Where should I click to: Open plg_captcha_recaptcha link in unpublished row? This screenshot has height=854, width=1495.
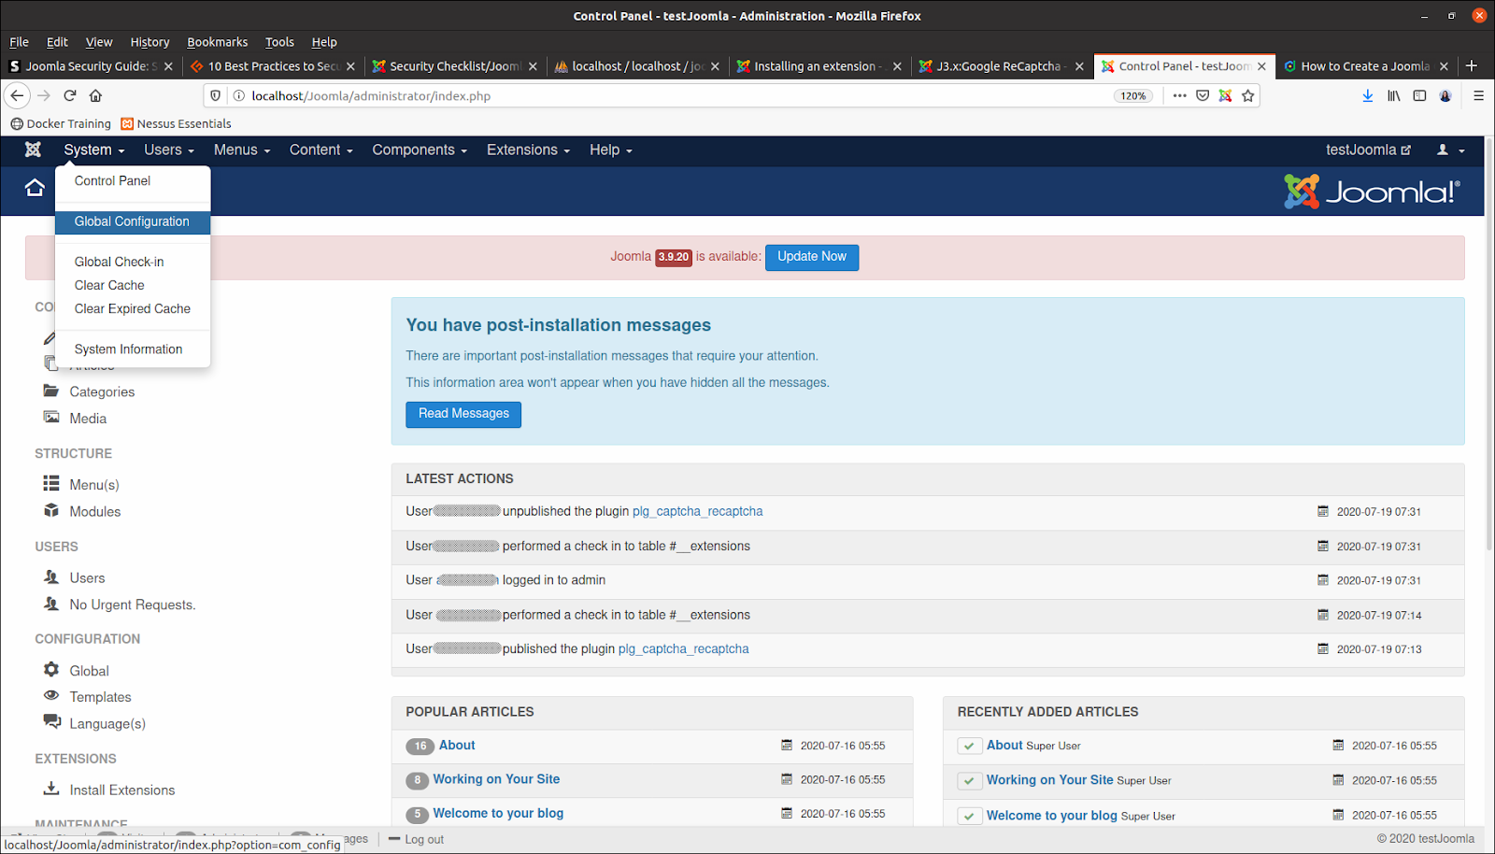(697, 511)
